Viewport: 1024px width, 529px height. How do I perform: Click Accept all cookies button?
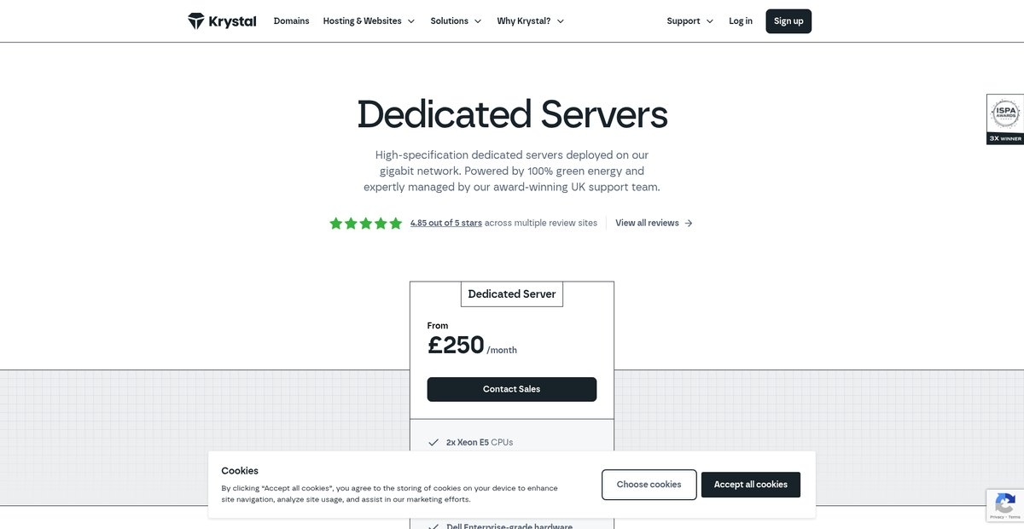tap(751, 485)
